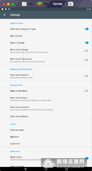
Task: Open Signature setting
Action: click(46, 137)
